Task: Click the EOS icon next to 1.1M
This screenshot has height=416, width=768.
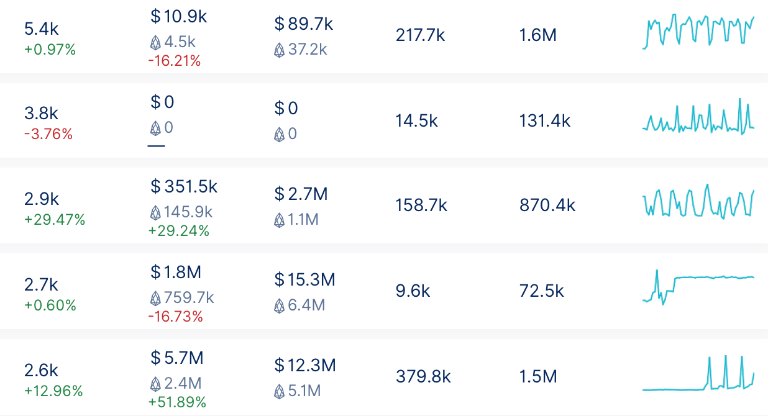Action: [280, 220]
